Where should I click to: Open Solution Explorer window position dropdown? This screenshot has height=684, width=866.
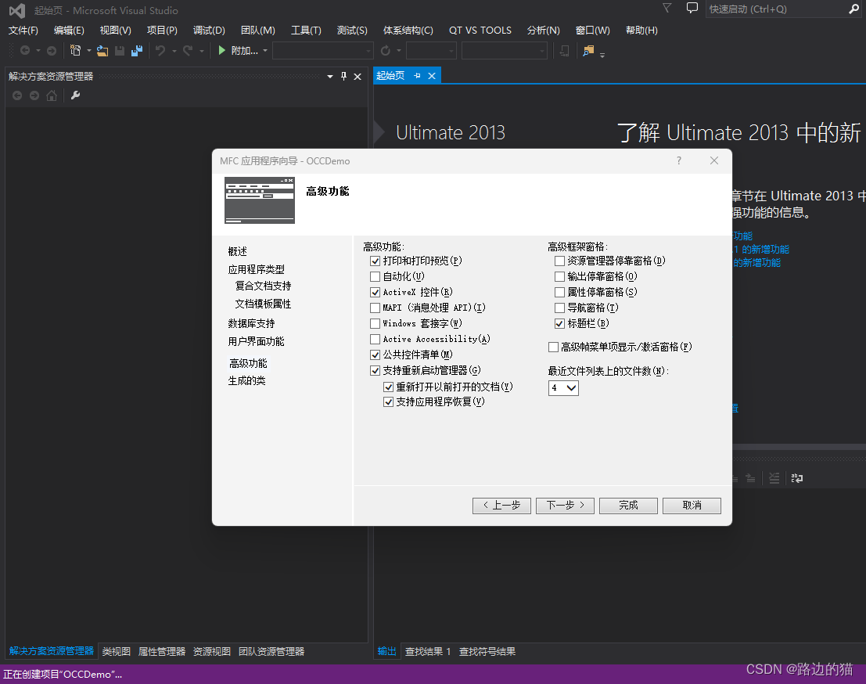click(x=329, y=76)
